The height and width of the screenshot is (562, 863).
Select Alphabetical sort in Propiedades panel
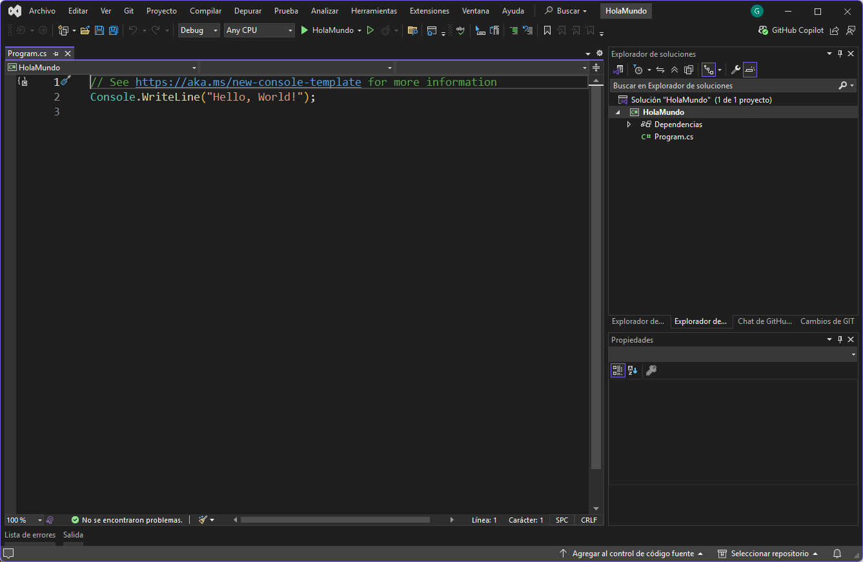(x=633, y=370)
